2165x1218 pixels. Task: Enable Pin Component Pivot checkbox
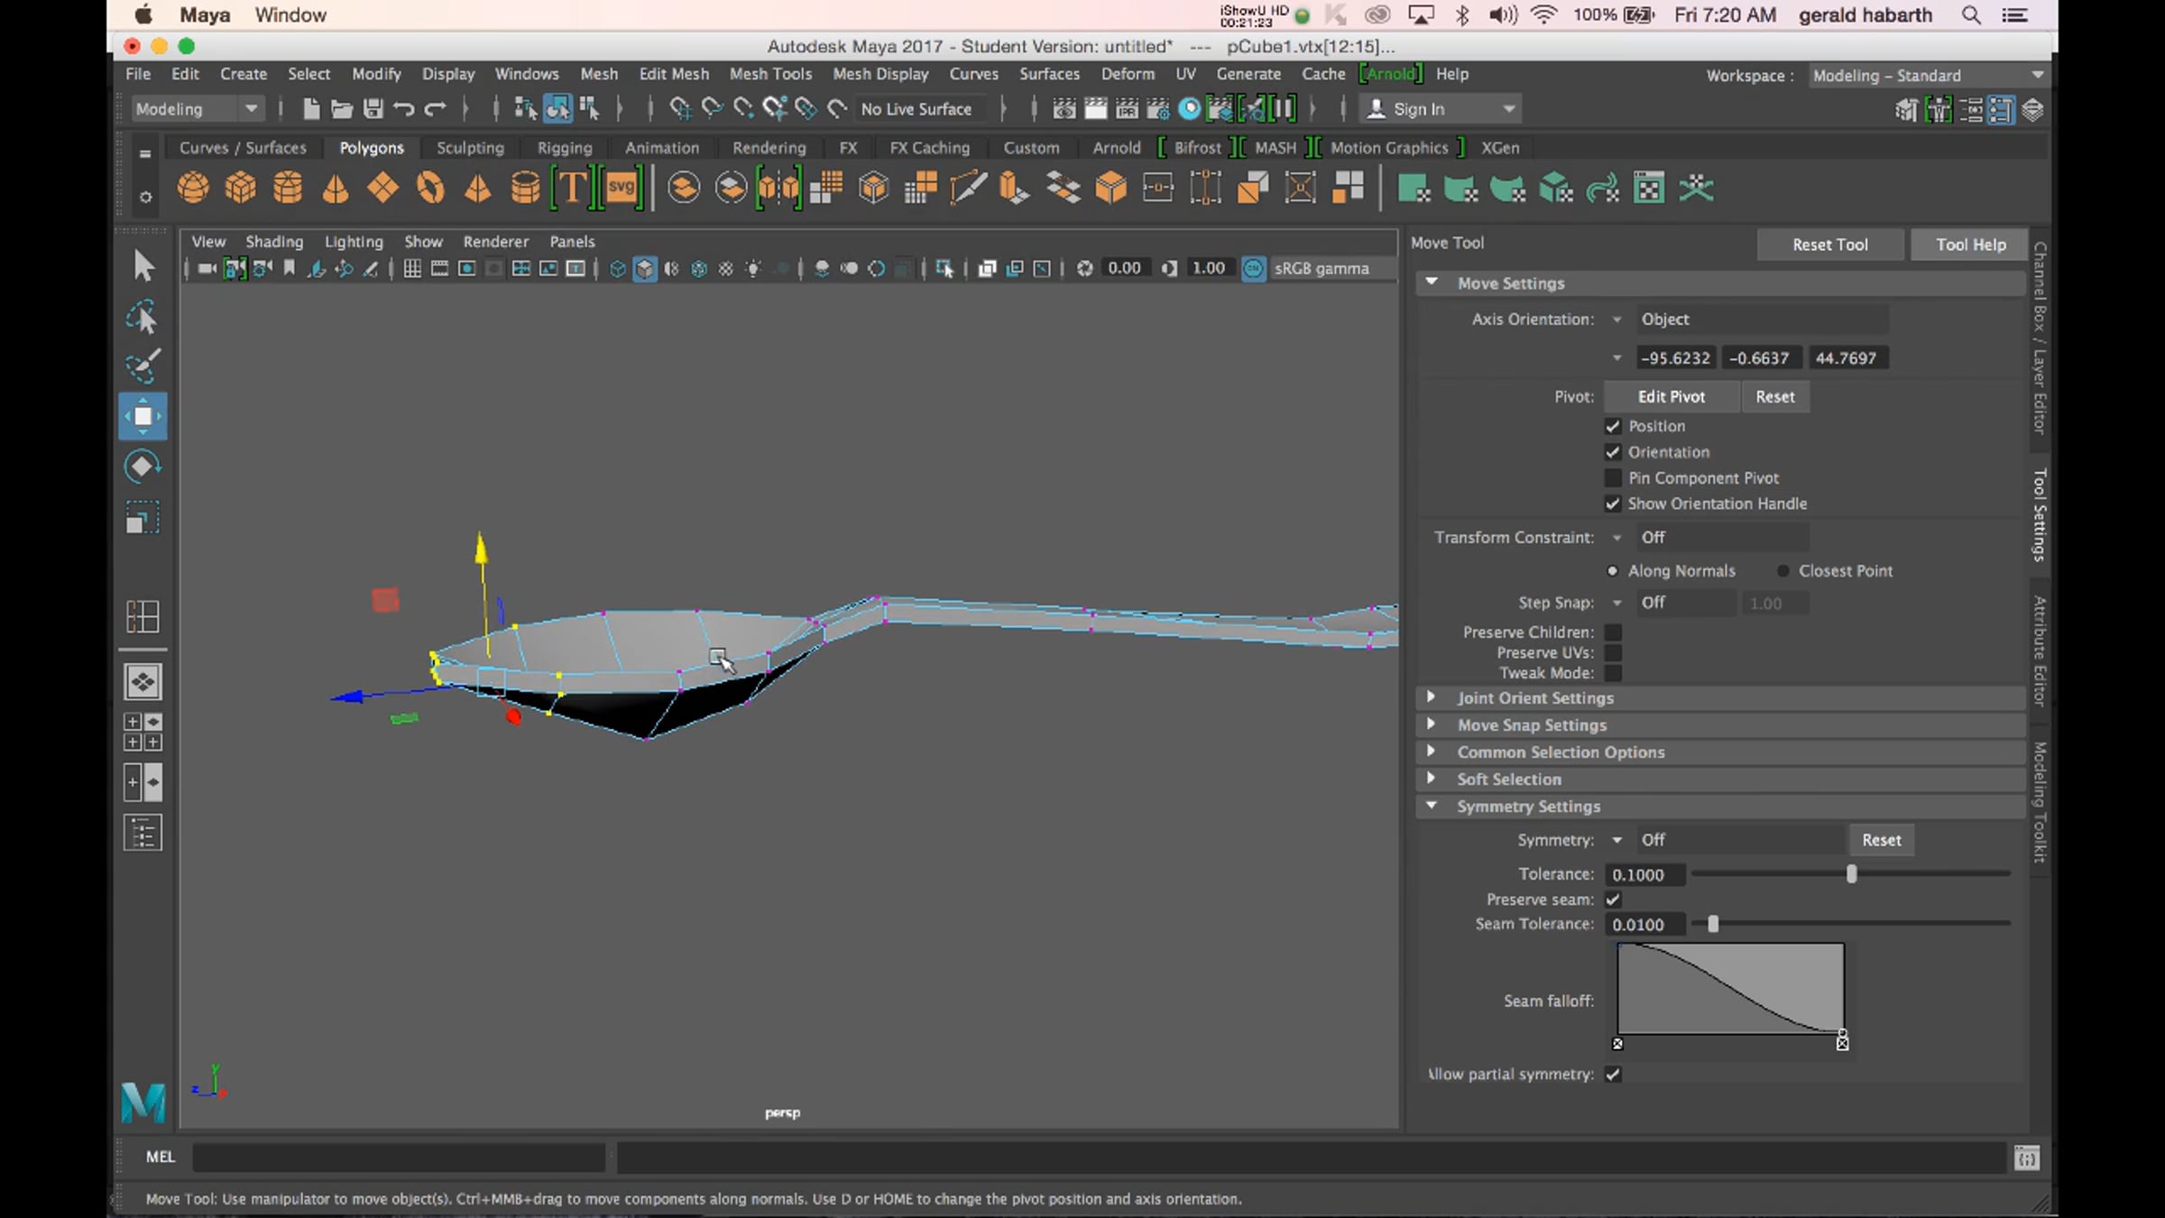pyautogui.click(x=1613, y=478)
